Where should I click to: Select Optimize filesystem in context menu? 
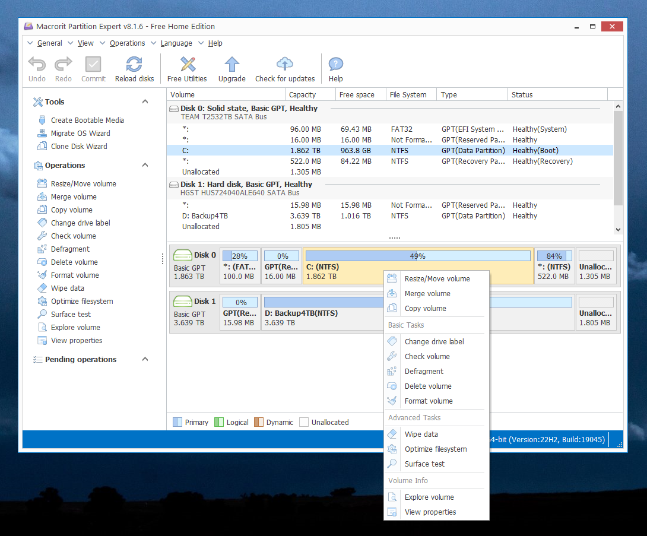click(436, 449)
